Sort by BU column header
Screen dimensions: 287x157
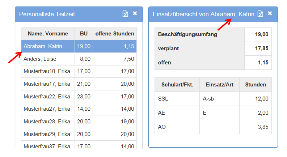(84, 34)
